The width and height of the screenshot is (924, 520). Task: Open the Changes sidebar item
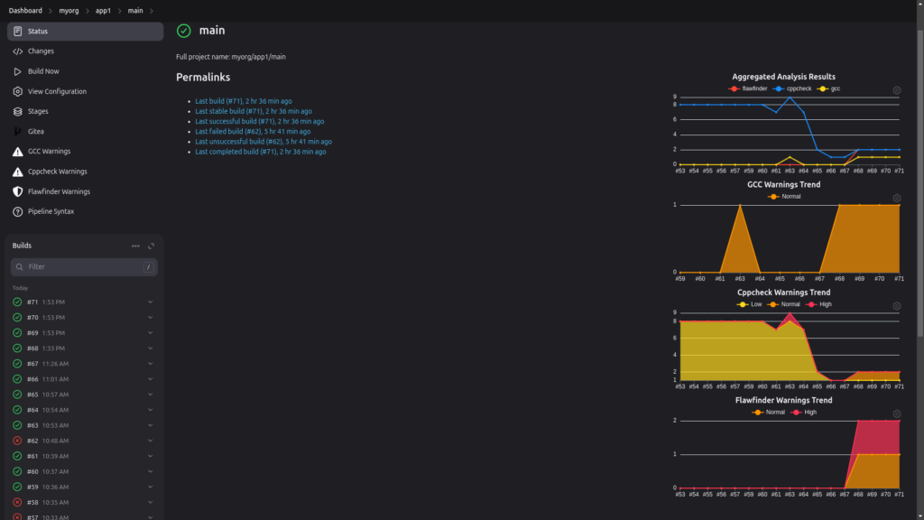(85, 51)
